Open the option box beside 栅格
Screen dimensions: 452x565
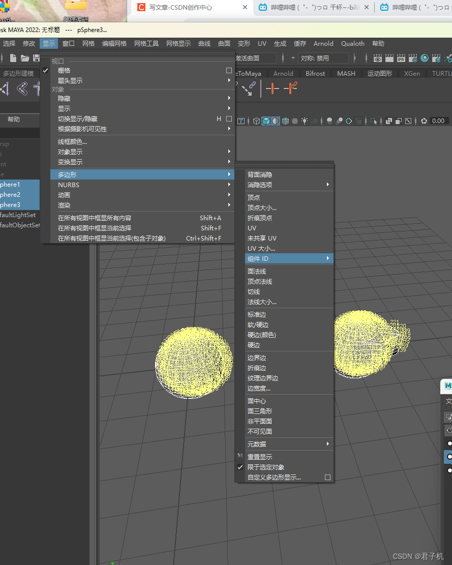point(229,71)
